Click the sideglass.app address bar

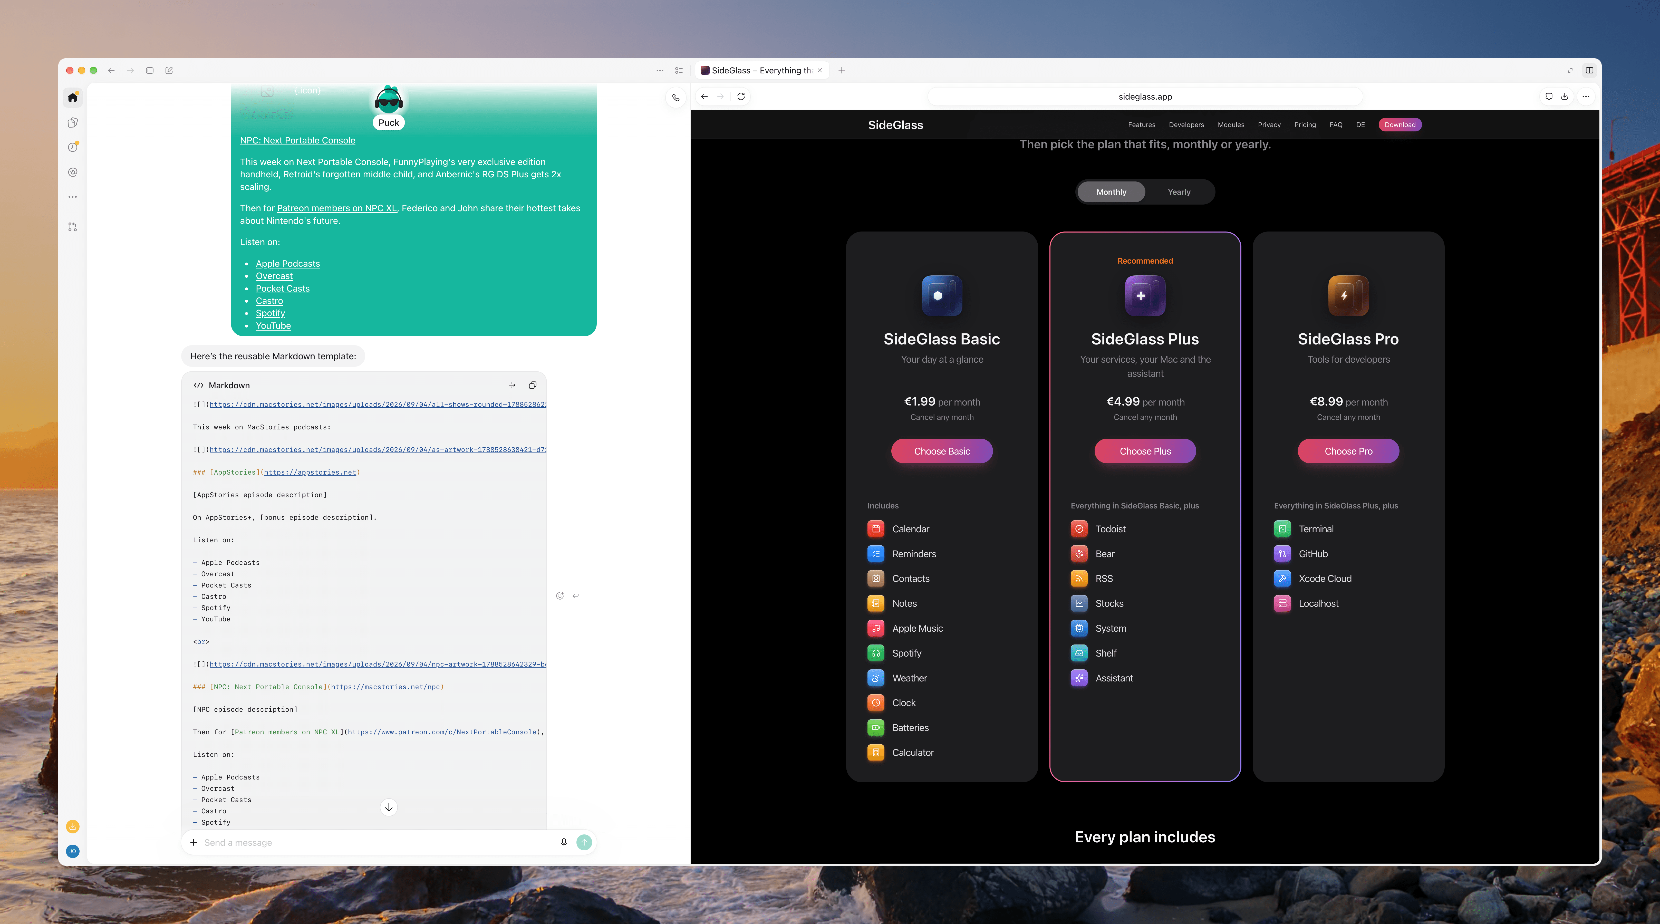(1145, 97)
